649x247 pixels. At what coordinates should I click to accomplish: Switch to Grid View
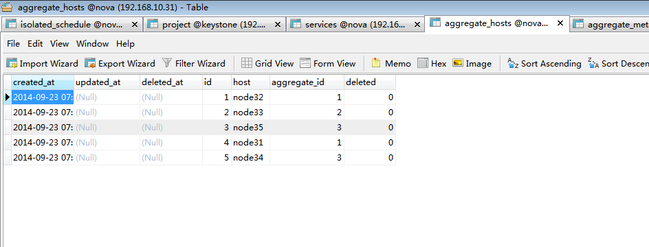point(267,64)
